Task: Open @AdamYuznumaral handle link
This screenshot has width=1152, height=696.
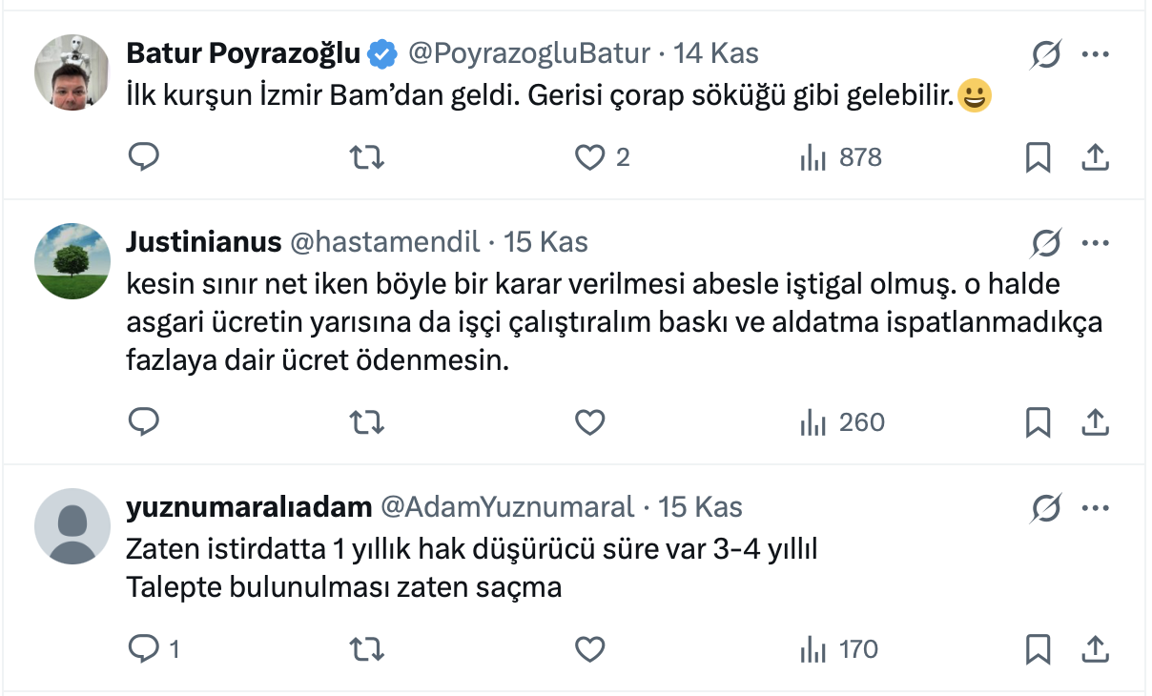Action: pyautogui.click(x=507, y=507)
